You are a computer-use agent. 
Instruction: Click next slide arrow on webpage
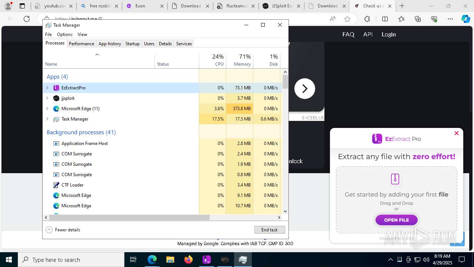pyautogui.click(x=305, y=89)
